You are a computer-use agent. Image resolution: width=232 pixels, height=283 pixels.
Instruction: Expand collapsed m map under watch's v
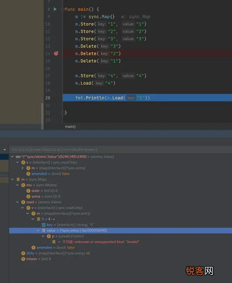click(x=22, y=168)
